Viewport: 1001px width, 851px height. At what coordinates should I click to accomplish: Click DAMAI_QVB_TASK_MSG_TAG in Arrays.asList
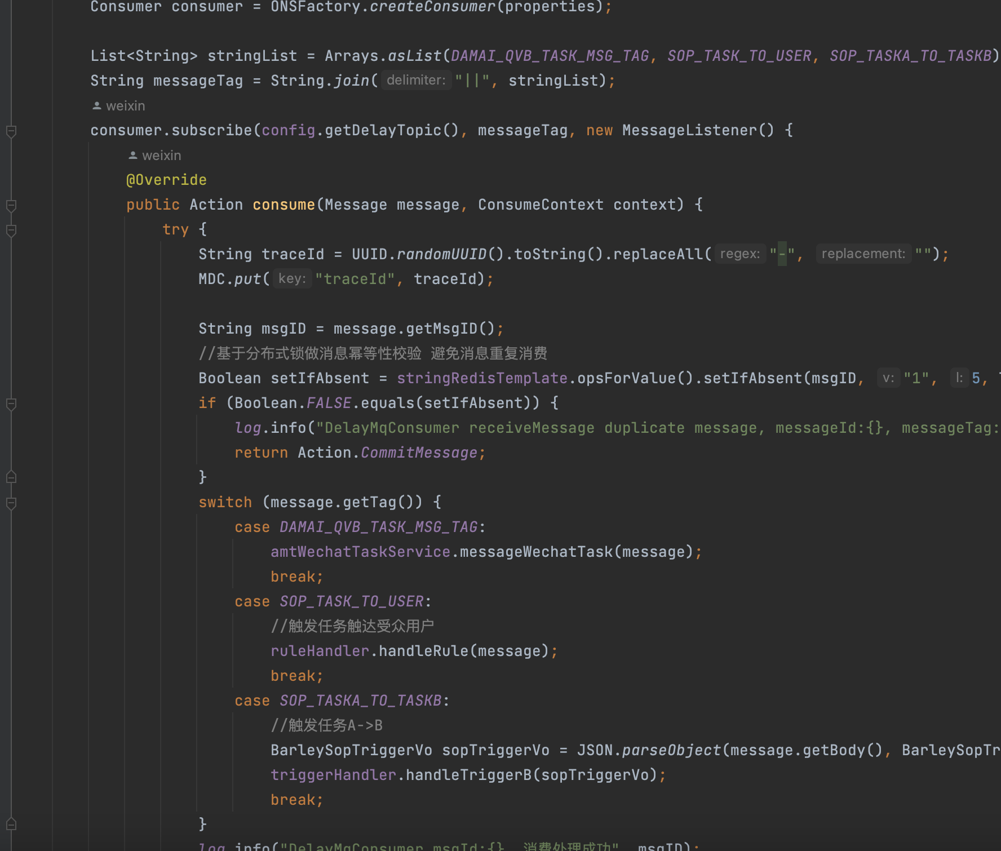(x=550, y=56)
